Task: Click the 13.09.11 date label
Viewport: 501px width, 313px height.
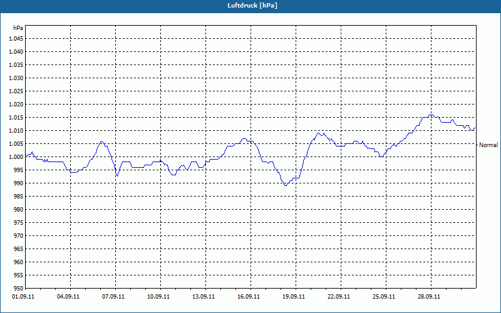Action: (x=204, y=297)
